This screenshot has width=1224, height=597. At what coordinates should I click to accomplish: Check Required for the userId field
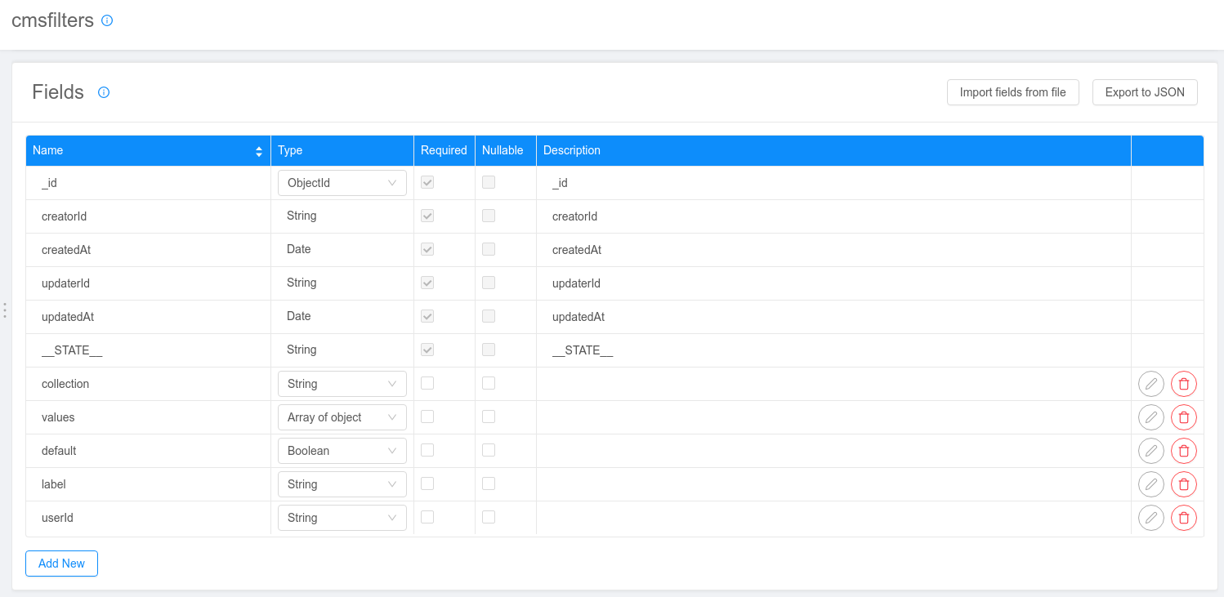tap(427, 517)
